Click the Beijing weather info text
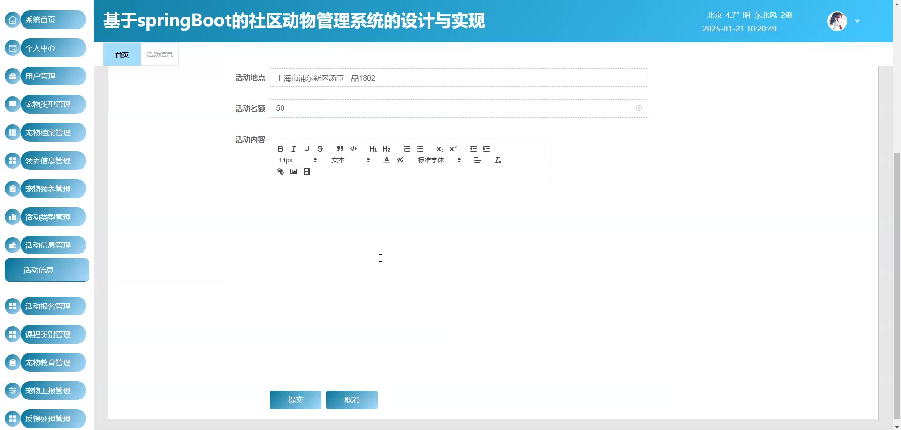This screenshot has width=901, height=430. 749,15
